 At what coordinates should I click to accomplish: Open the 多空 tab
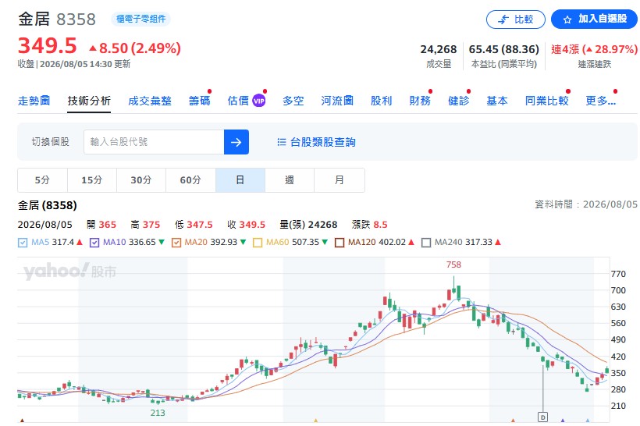click(x=293, y=101)
